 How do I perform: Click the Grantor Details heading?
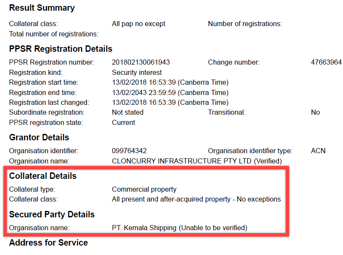click(x=39, y=137)
